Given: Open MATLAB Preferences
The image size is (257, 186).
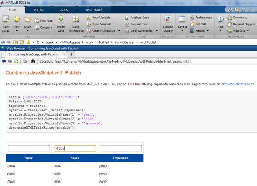Looking at the screenshot, I should point(200,18).
